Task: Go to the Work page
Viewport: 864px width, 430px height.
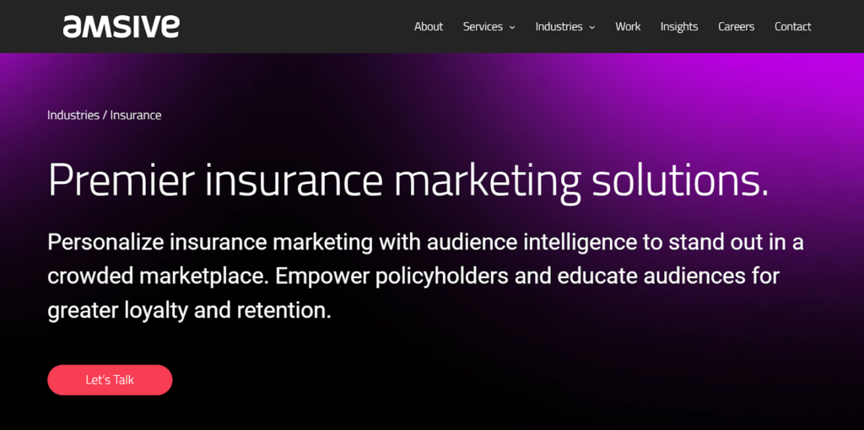Action: [x=628, y=27]
